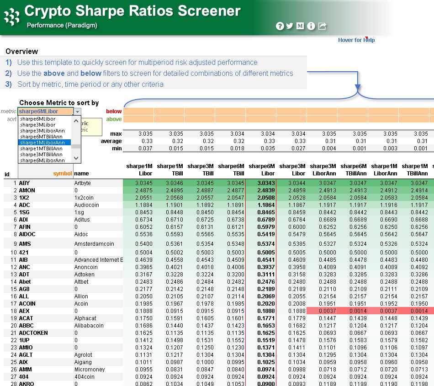The image size is (434, 386).
Task: Click the dropdown list scrollbar thumb
Action: (76, 146)
